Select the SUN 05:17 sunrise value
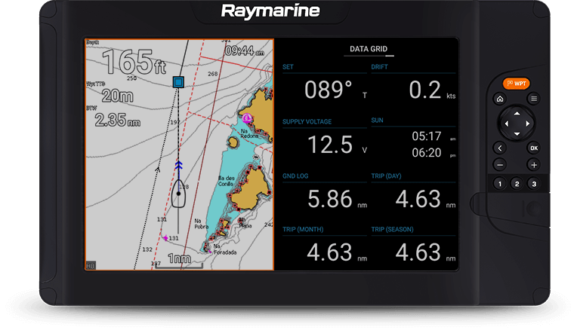 [x=426, y=136]
